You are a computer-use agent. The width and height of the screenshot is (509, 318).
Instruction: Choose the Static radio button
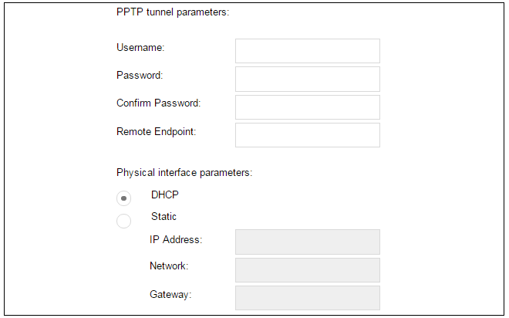123,222
